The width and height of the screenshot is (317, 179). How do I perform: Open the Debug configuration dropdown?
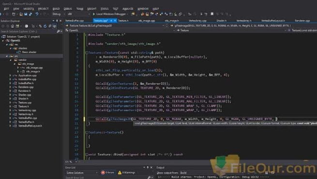click(59, 14)
